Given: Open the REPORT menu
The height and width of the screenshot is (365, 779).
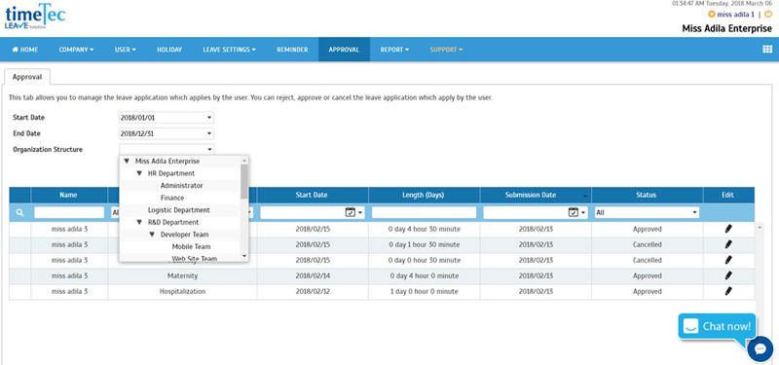Looking at the screenshot, I should pyautogui.click(x=395, y=50).
